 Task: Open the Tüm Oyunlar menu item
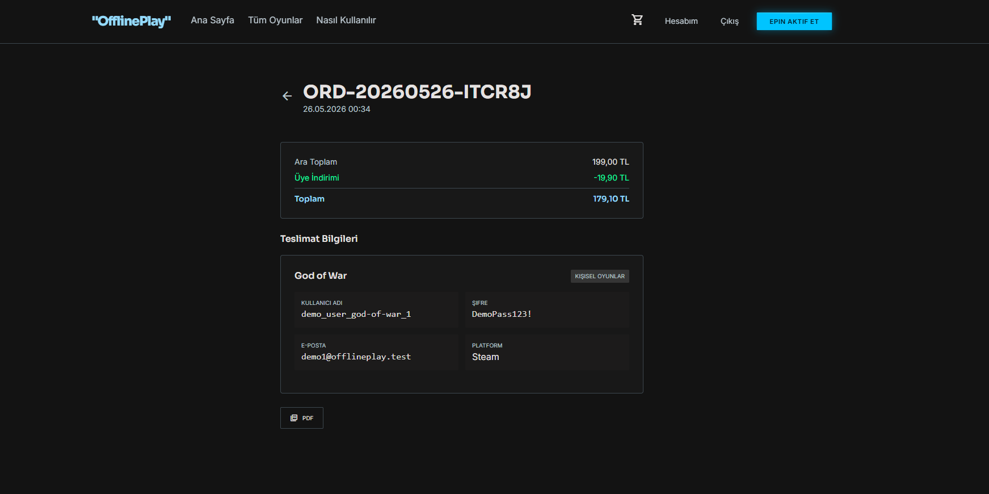tap(275, 20)
